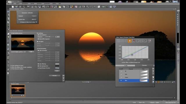186x104 pixels.
Task: Click the four colored squares toolbar icon
Action: click(72, 7)
